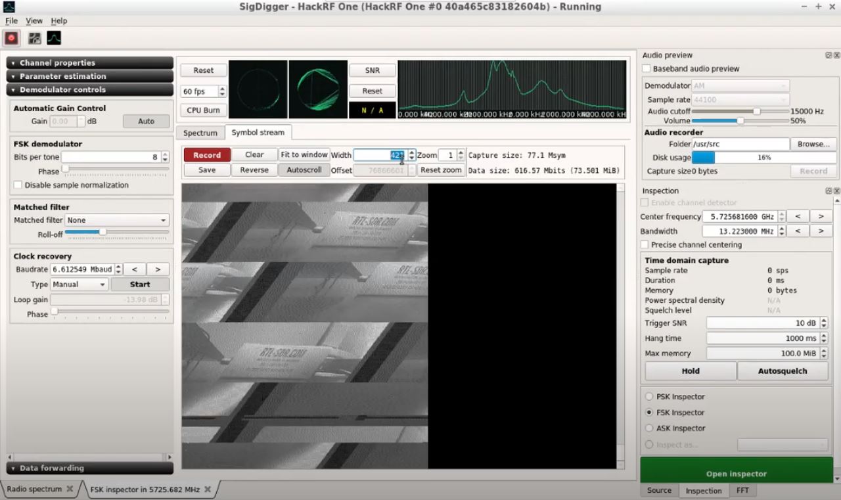841x500 pixels.
Task: Click the SigDigger app icon in title bar
Action: [9, 7]
